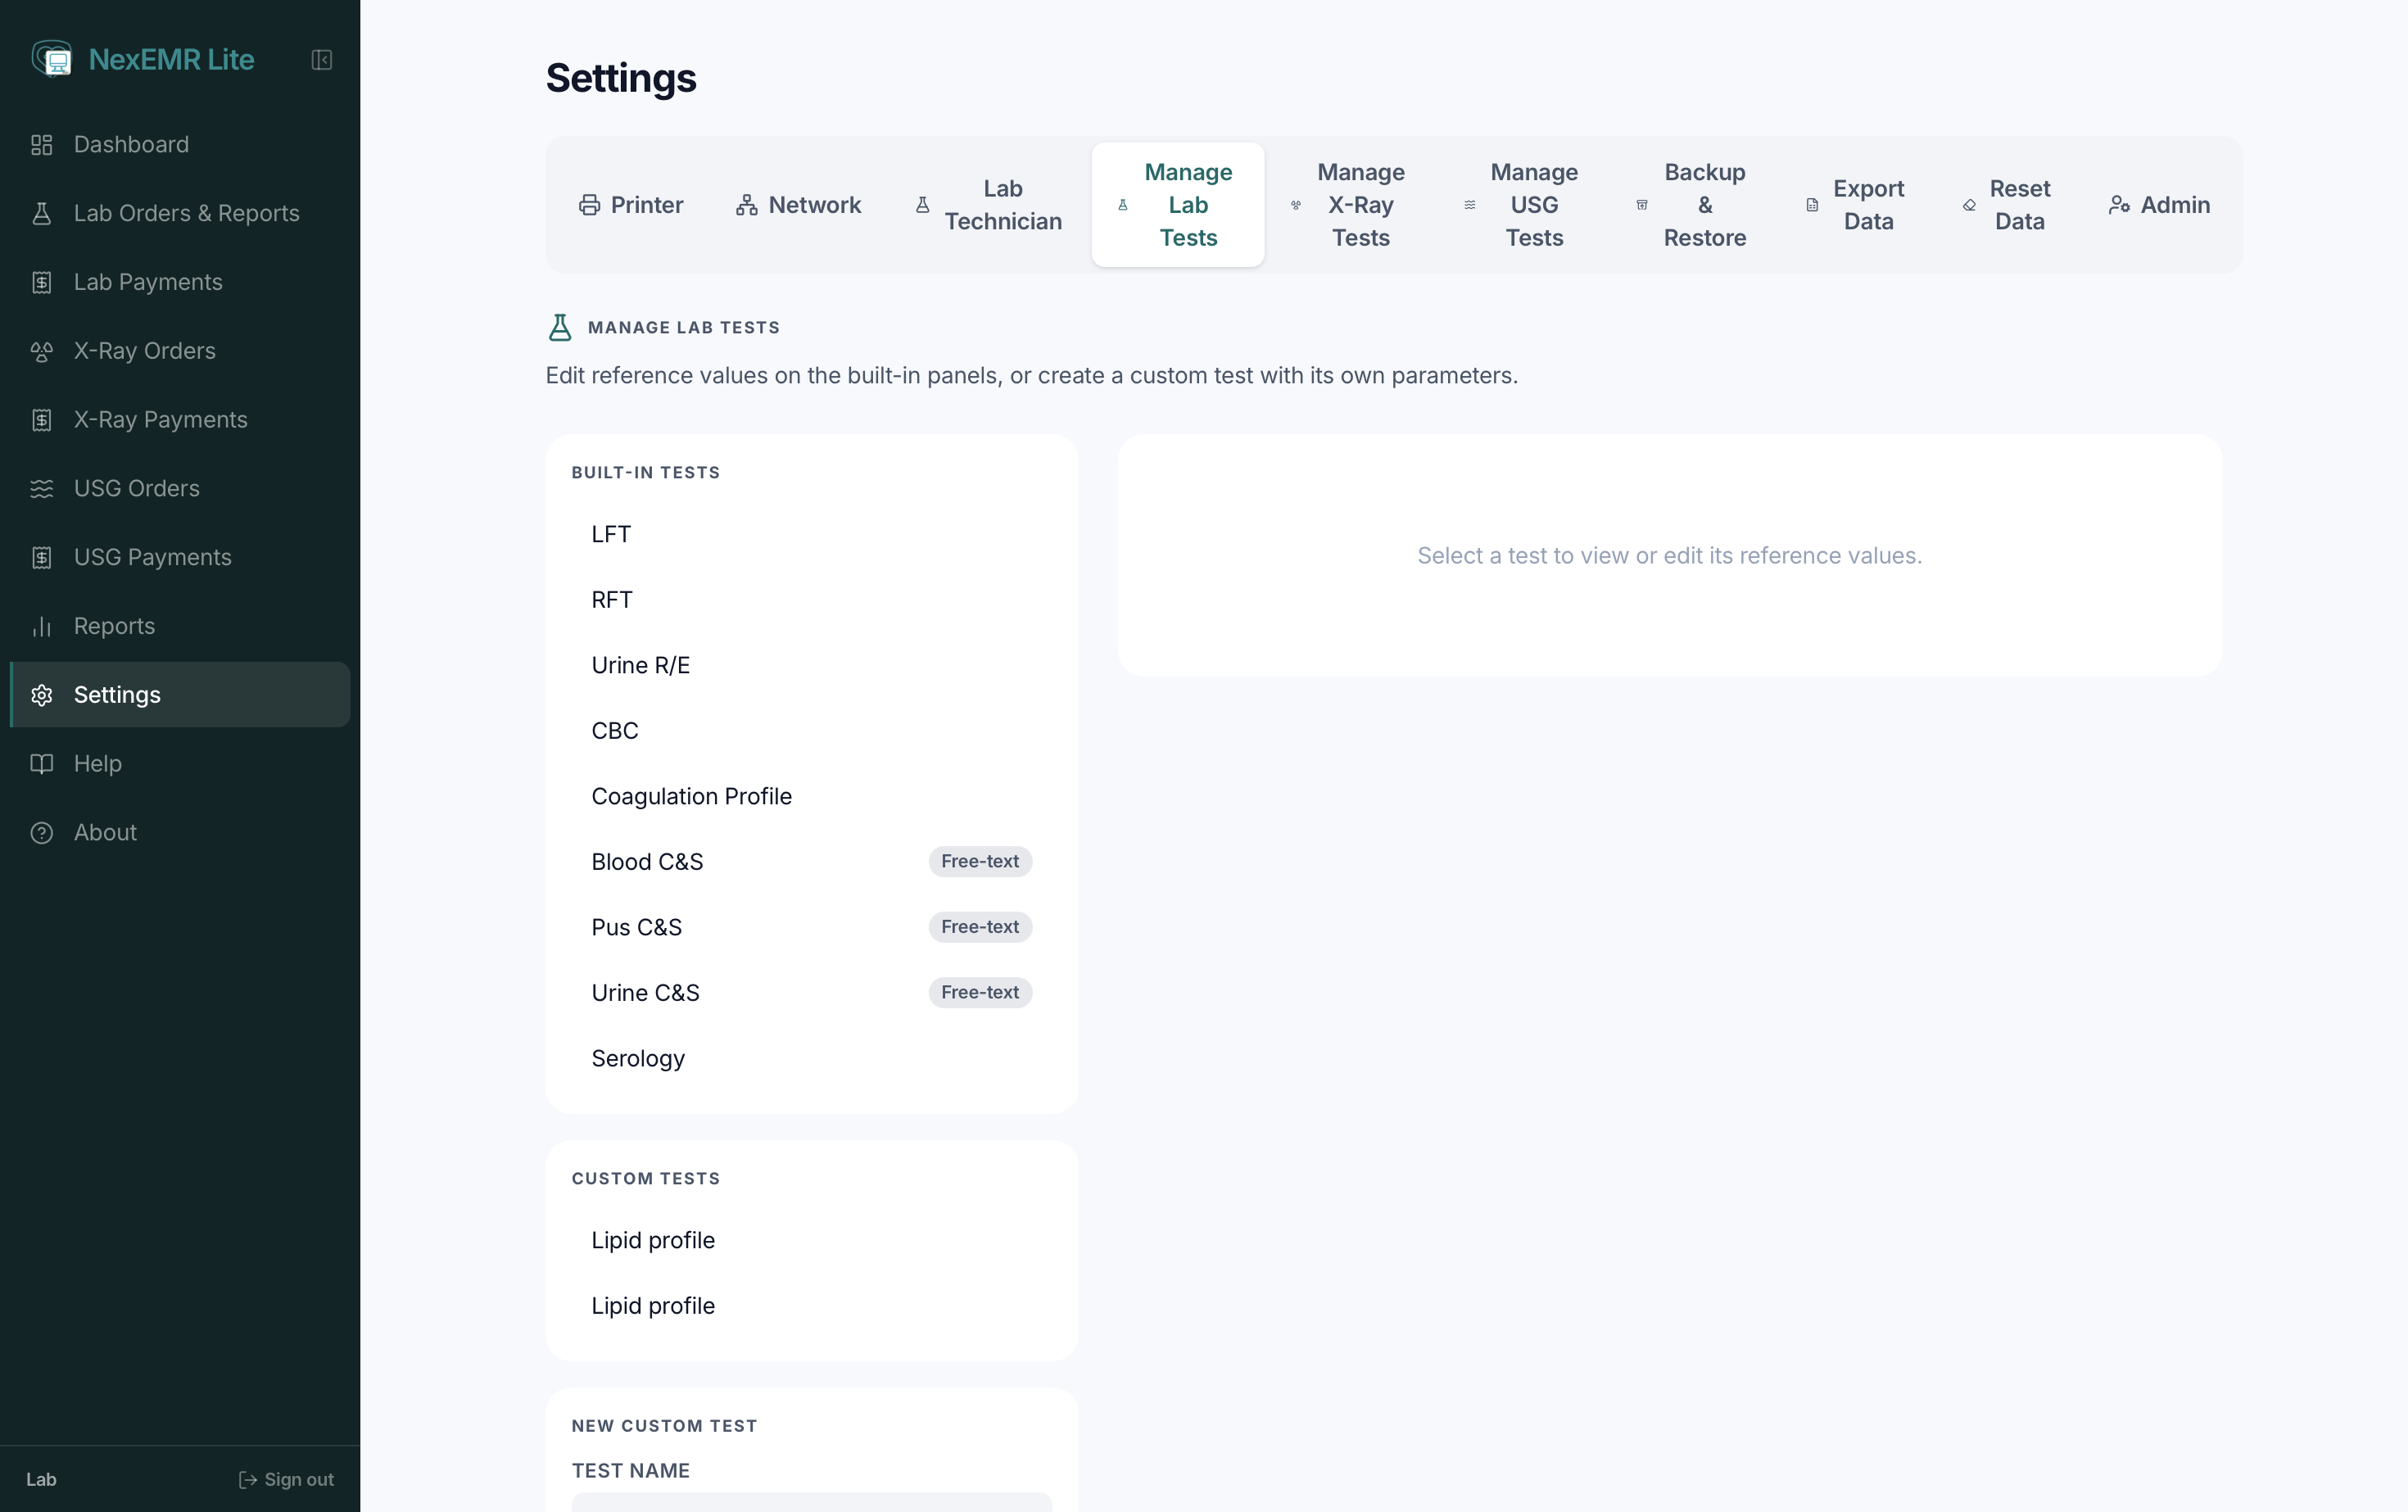2408x1512 pixels.
Task: Click the Help book icon
Action: point(42,764)
